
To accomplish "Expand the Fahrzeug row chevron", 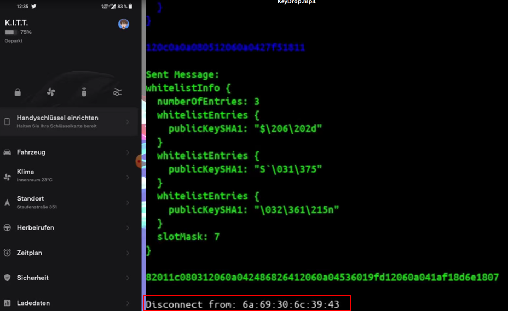I will click(128, 152).
